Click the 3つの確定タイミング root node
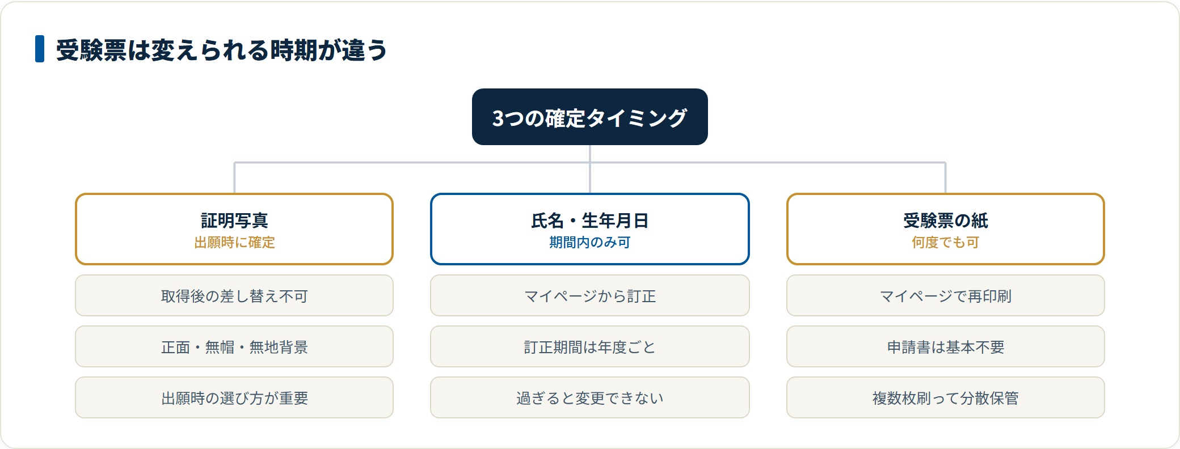Screen dimensions: 1180x449 tap(589, 117)
